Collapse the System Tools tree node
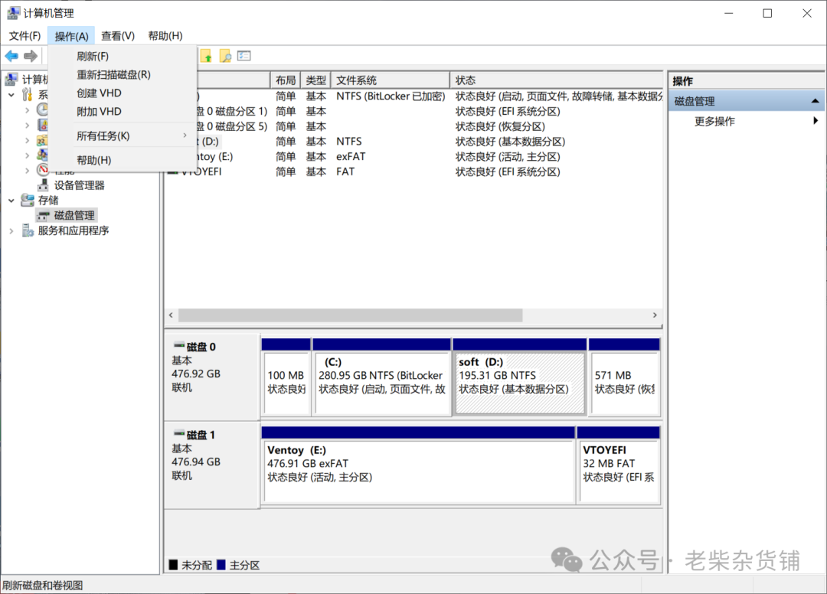 (x=11, y=95)
